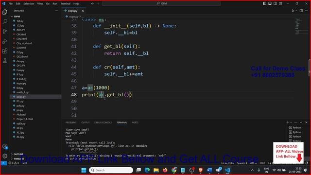311x175 pixels.
Task: Open the Search view in activity bar
Action: click(x=5, y=21)
